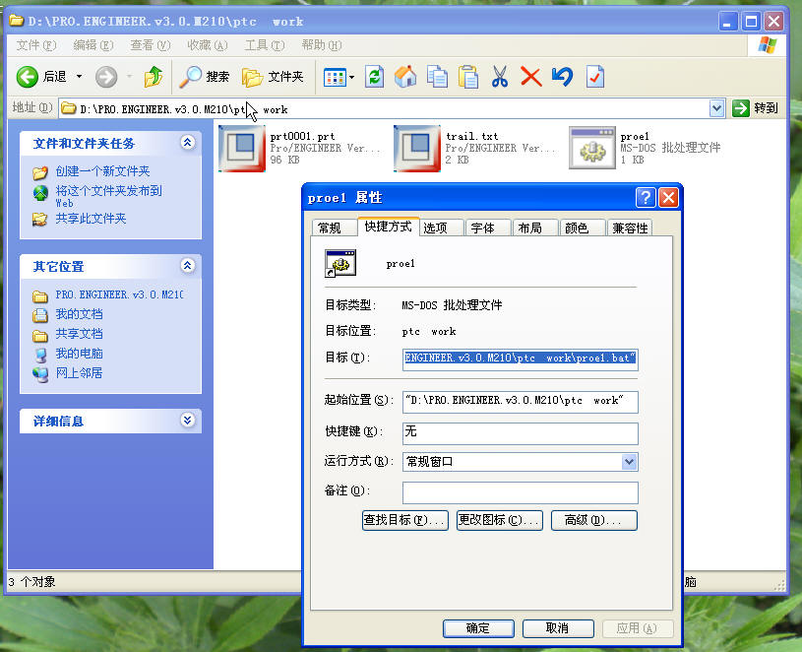Switch to the 颜色 tab
This screenshot has width=802, height=652.
click(x=582, y=228)
